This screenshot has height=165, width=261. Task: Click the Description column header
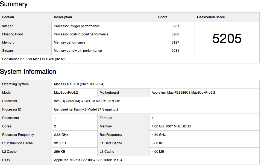tap(63, 17)
